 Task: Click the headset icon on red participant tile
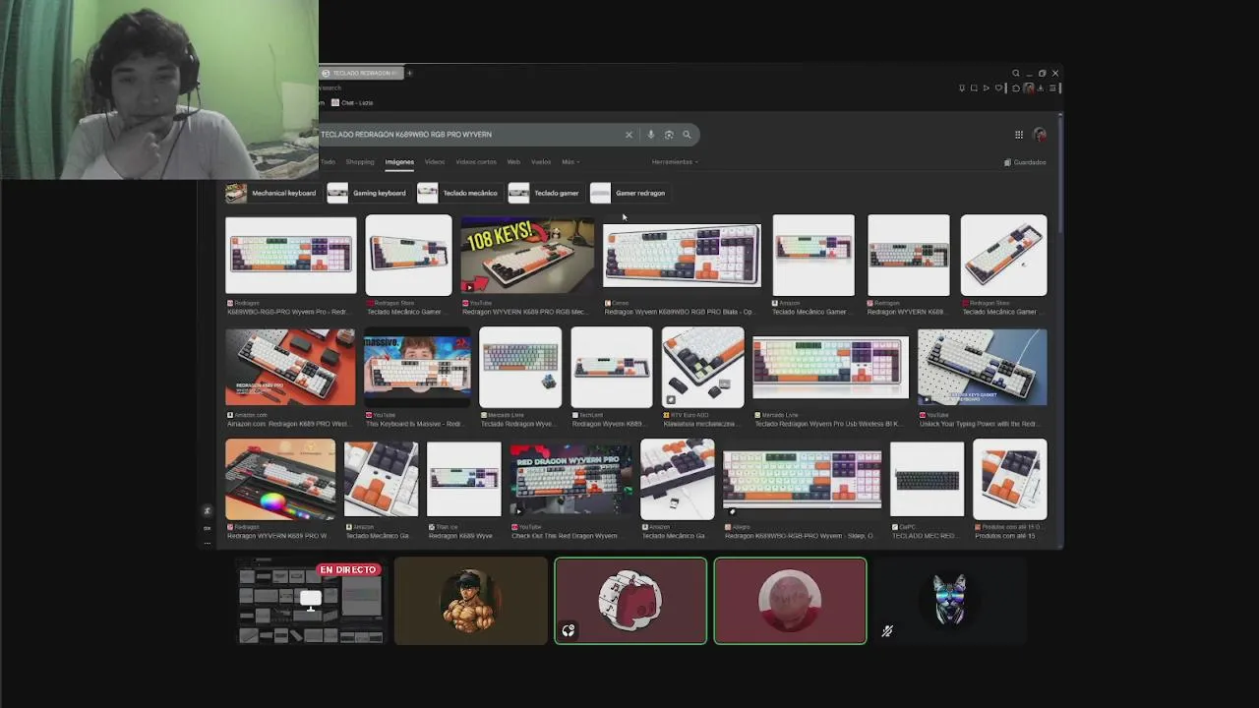[x=569, y=631]
